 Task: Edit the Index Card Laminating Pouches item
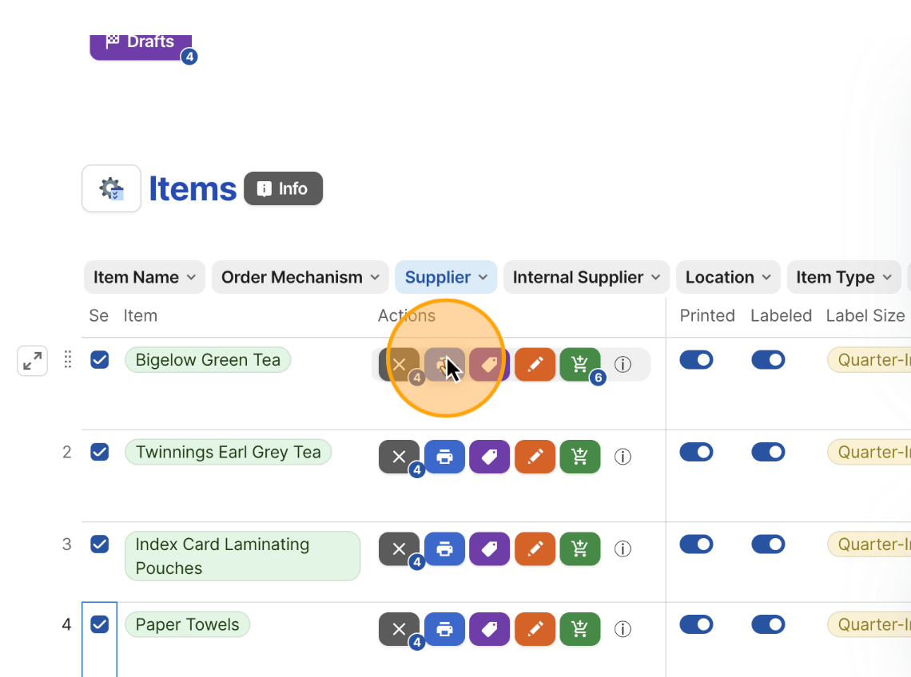tap(535, 548)
